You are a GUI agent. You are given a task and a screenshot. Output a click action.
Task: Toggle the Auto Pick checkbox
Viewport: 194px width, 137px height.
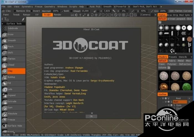(88, 7)
